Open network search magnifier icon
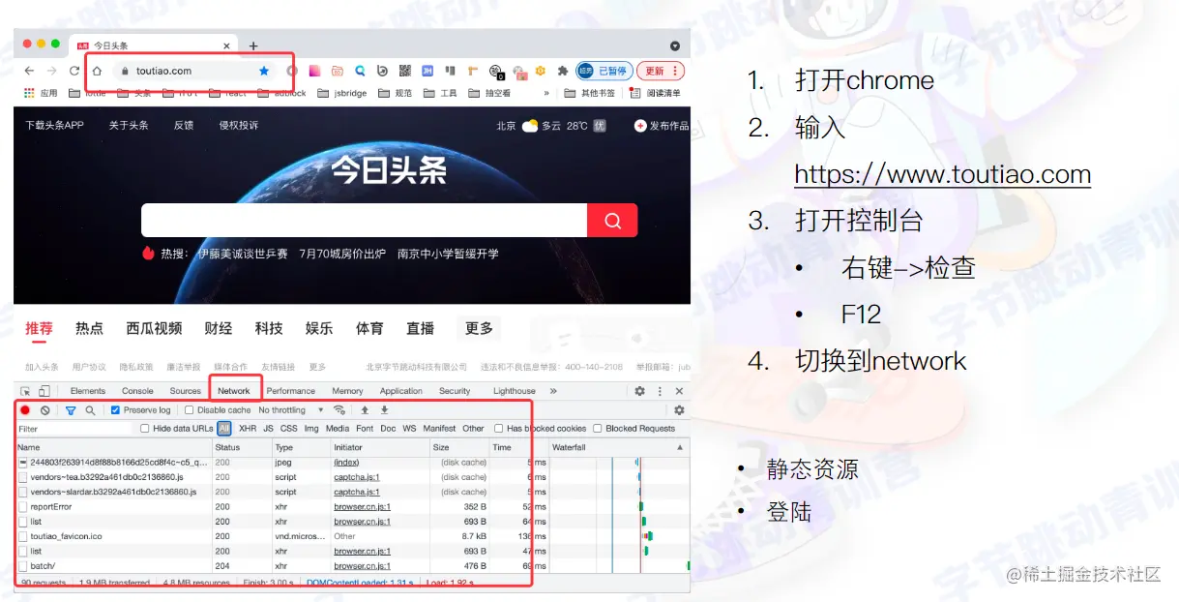This screenshot has width=1179, height=602. [x=90, y=410]
